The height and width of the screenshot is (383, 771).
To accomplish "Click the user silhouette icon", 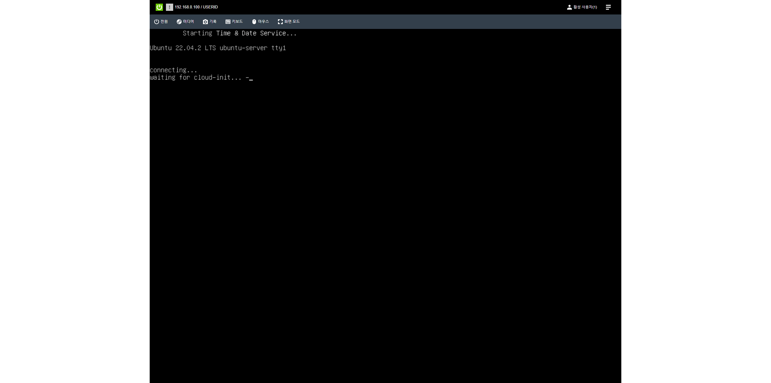I will 569,7.
